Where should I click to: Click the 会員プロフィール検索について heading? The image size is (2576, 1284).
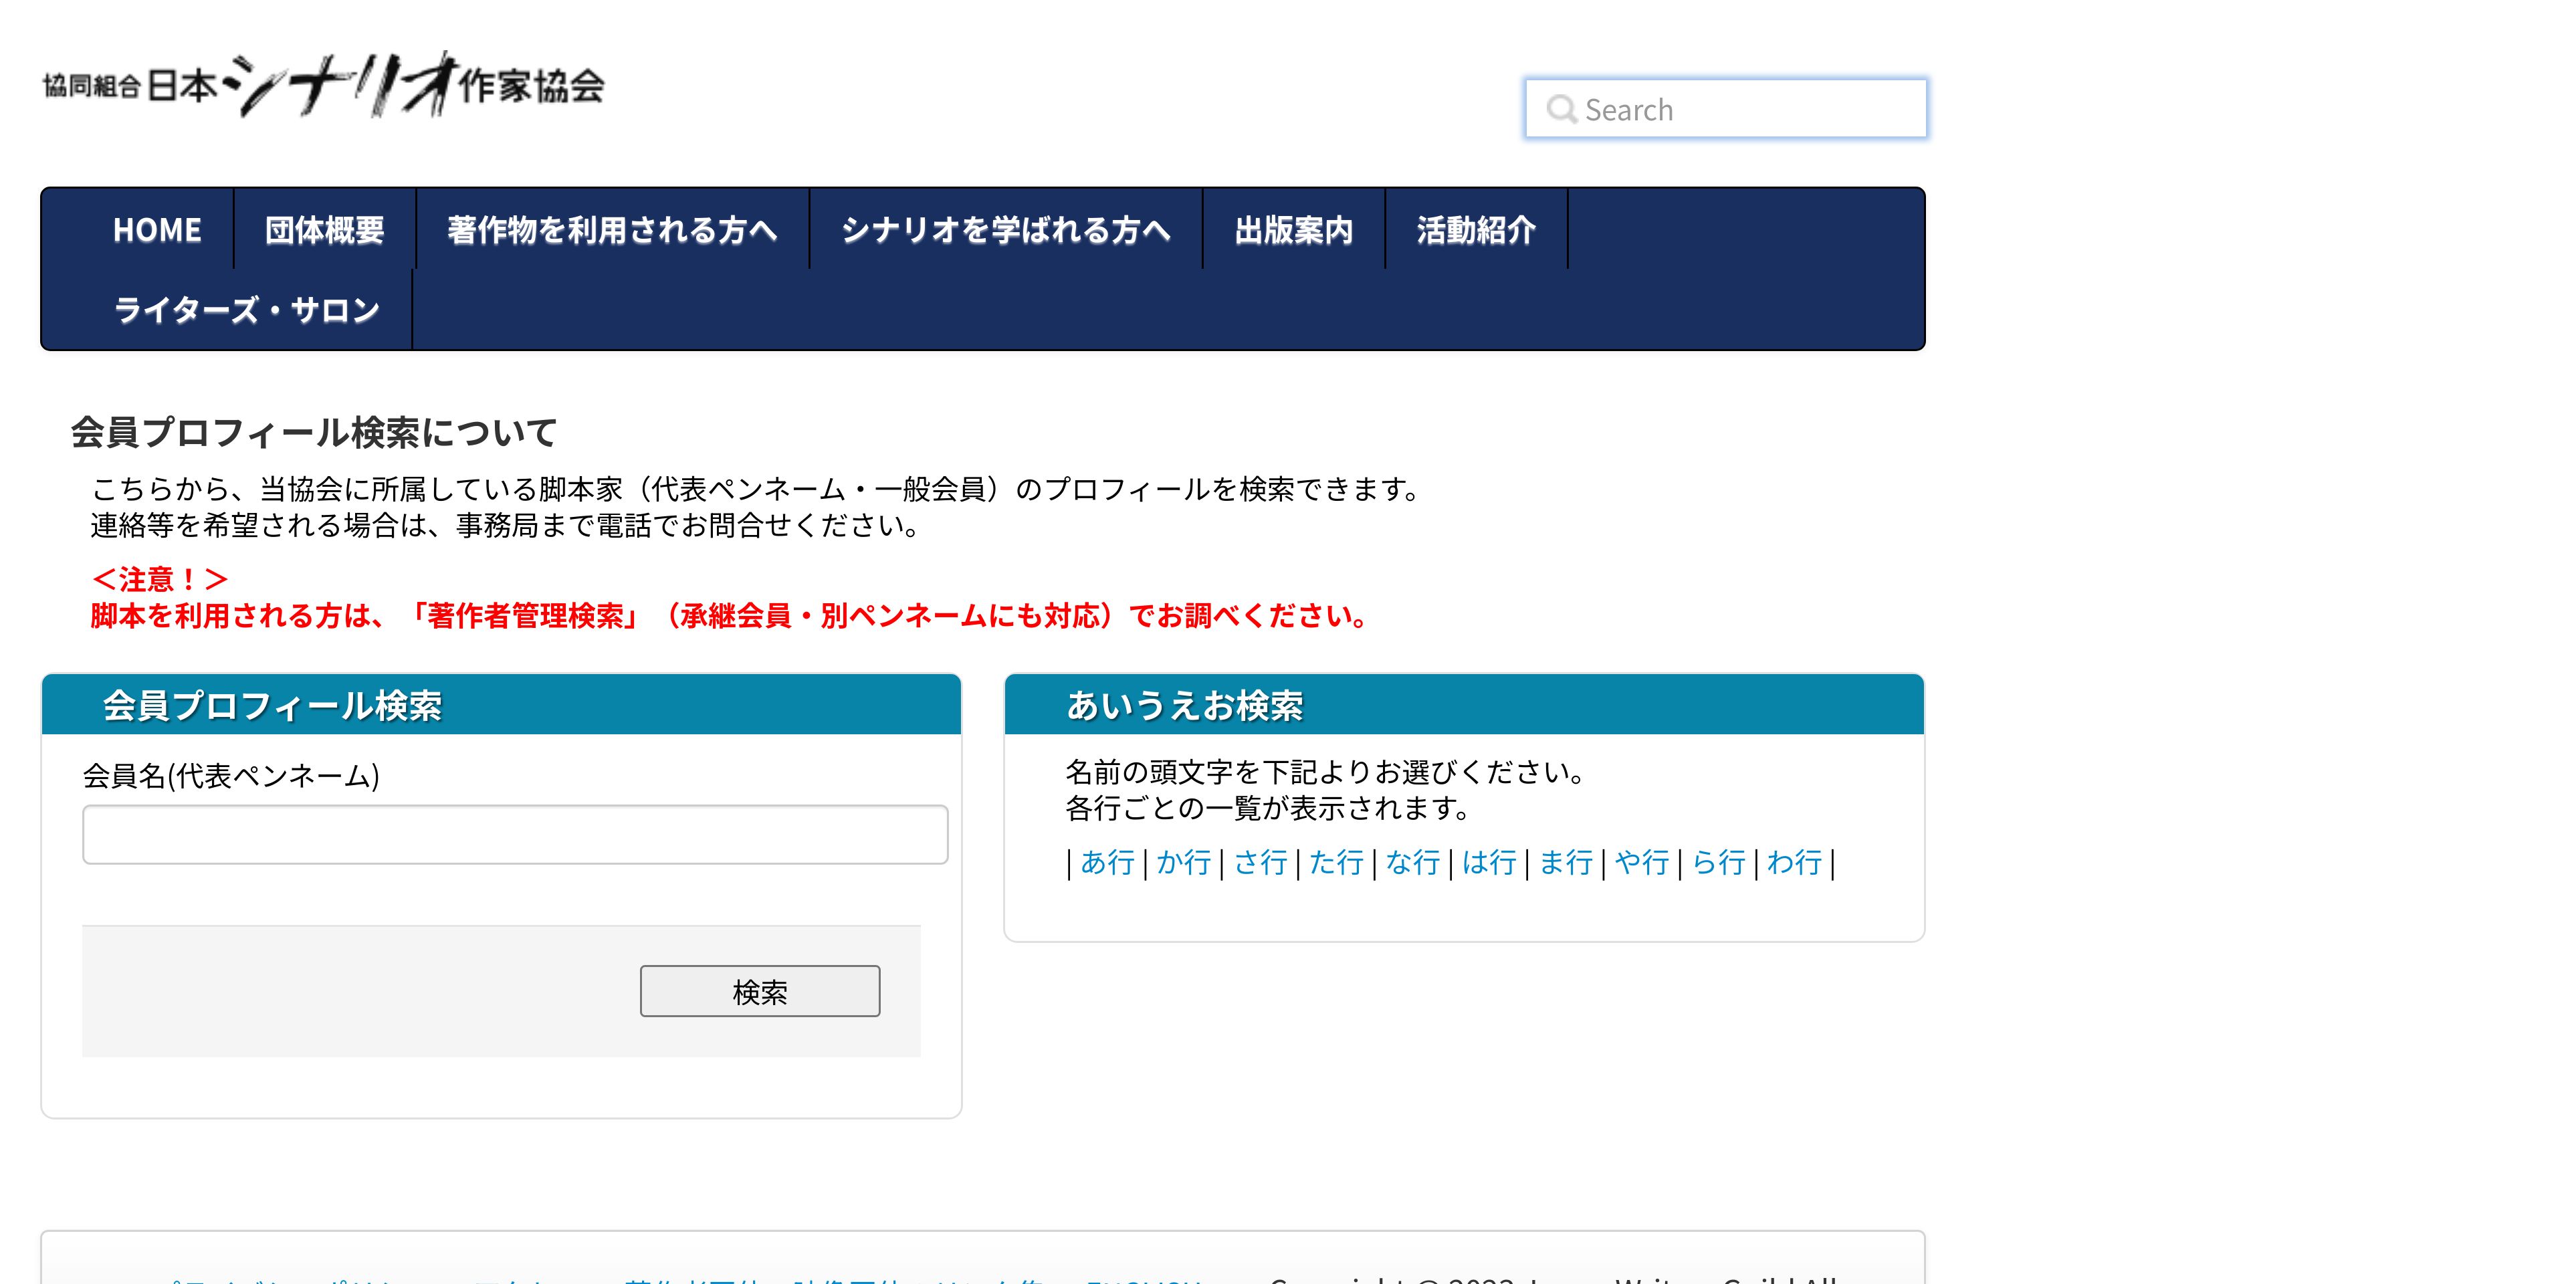pyautogui.click(x=314, y=433)
